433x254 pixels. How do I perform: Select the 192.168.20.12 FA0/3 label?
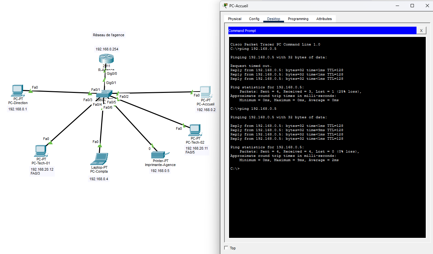(x=42, y=171)
